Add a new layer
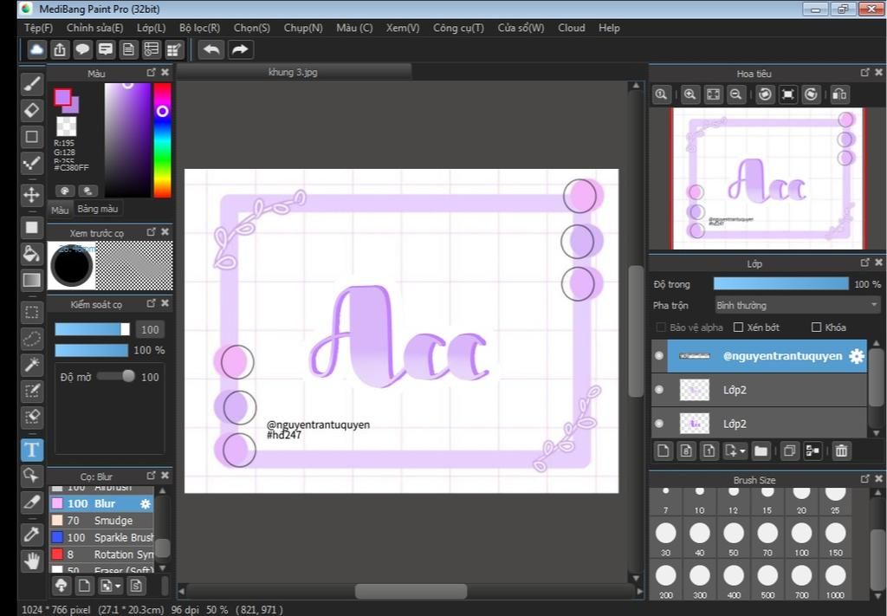 tap(663, 451)
